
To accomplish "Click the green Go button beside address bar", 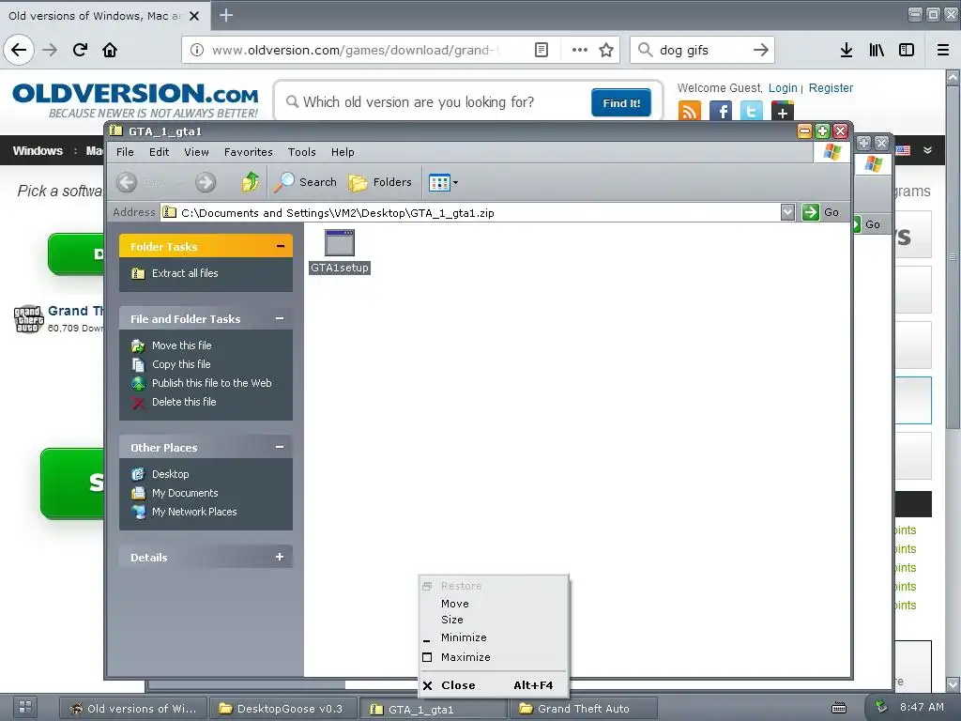I will [820, 212].
